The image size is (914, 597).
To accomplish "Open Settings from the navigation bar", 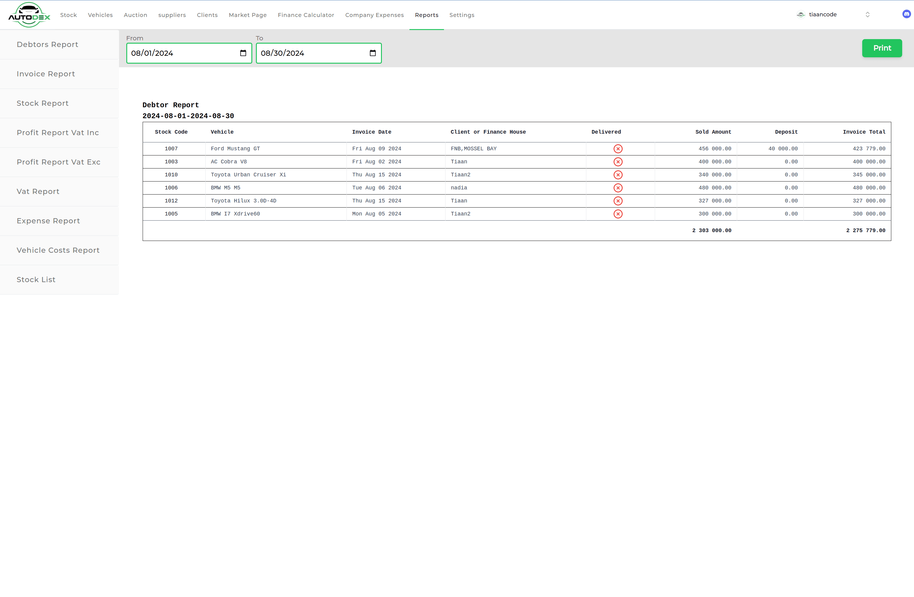I will point(462,15).
